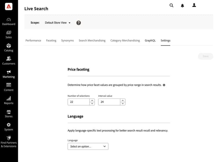The height and width of the screenshot is (162, 217).
Task: Switch to the Synonyms tab
Action: 67,41
